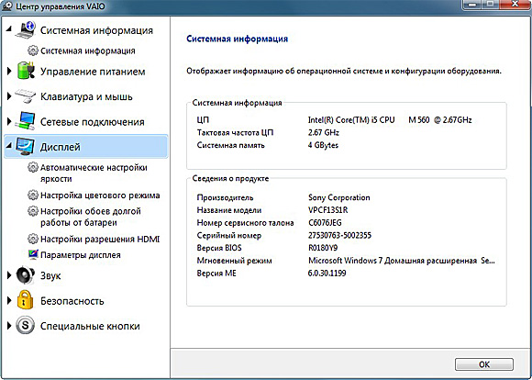532x380 pixels.
Task: Select the speaker icon for Звук
Action: coord(25,275)
